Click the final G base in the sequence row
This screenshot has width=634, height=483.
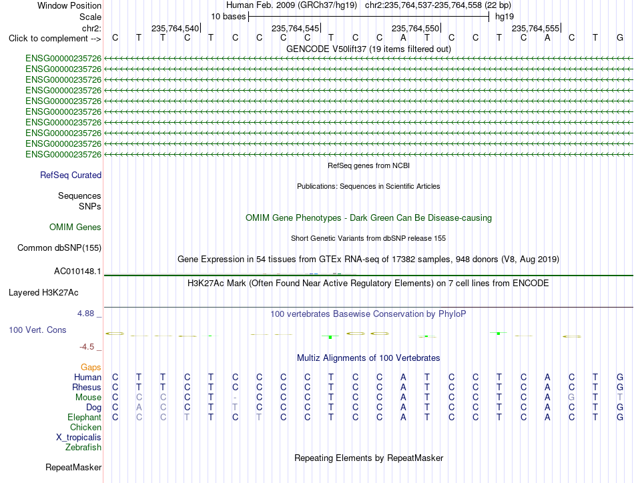point(620,37)
